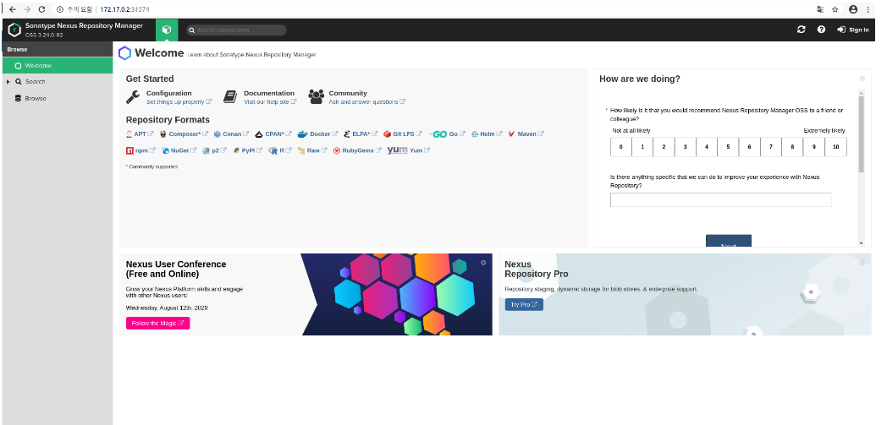Viewport: 887px width, 425px height.
Task: Select rating 6 in survey
Action: coord(750,147)
